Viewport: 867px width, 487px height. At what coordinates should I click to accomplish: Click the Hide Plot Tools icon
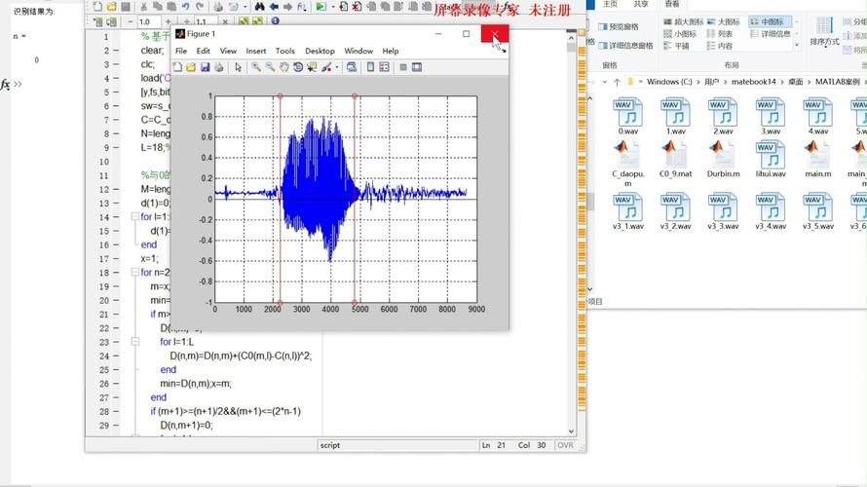click(403, 67)
